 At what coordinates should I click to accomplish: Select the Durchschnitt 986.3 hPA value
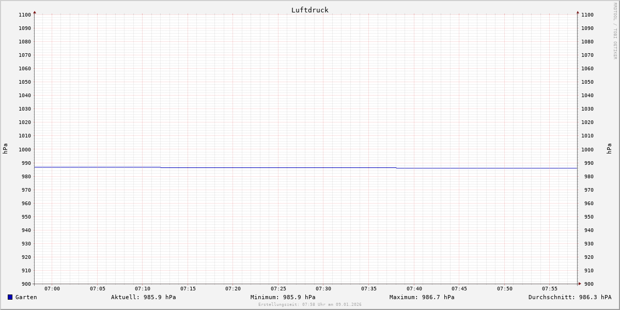[x=569, y=297]
